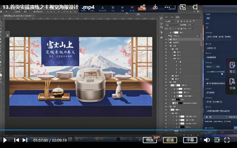Enter fullscreen mode in the video player
The image size is (237, 148).
pos(227,140)
